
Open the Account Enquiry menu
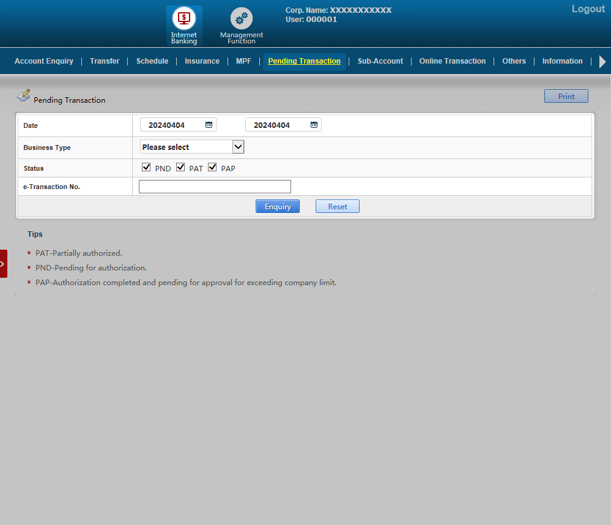(x=44, y=61)
